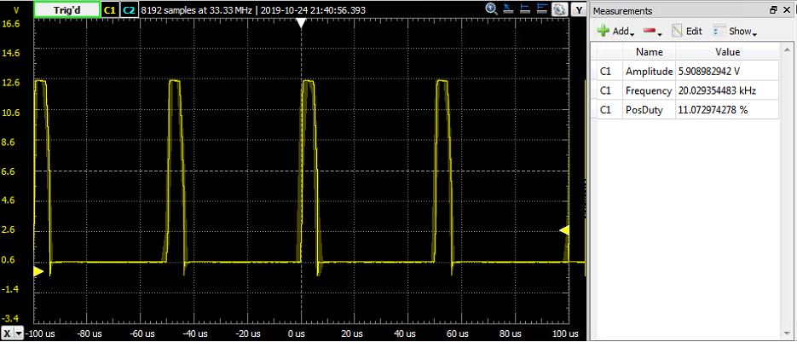Click the Edit measurement pencil icon

(679, 31)
